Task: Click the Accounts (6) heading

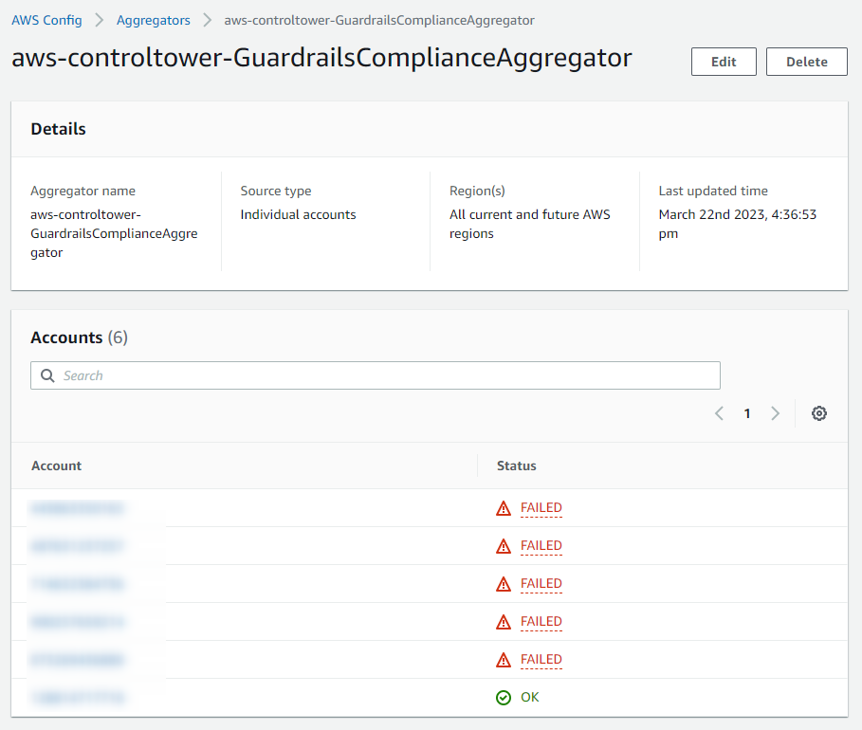Action: [x=79, y=338]
